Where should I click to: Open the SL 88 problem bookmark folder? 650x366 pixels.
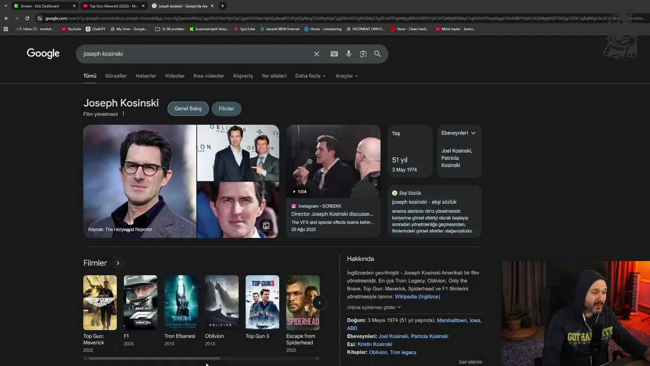[x=170, y=29]
